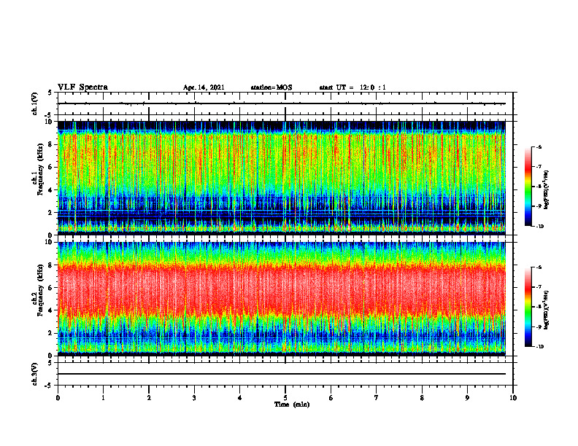The height and width of the screenshot is (446, 578).
Task: Click time axis tick label '2'
Action: pyautogui.click(x=149, y=398)
